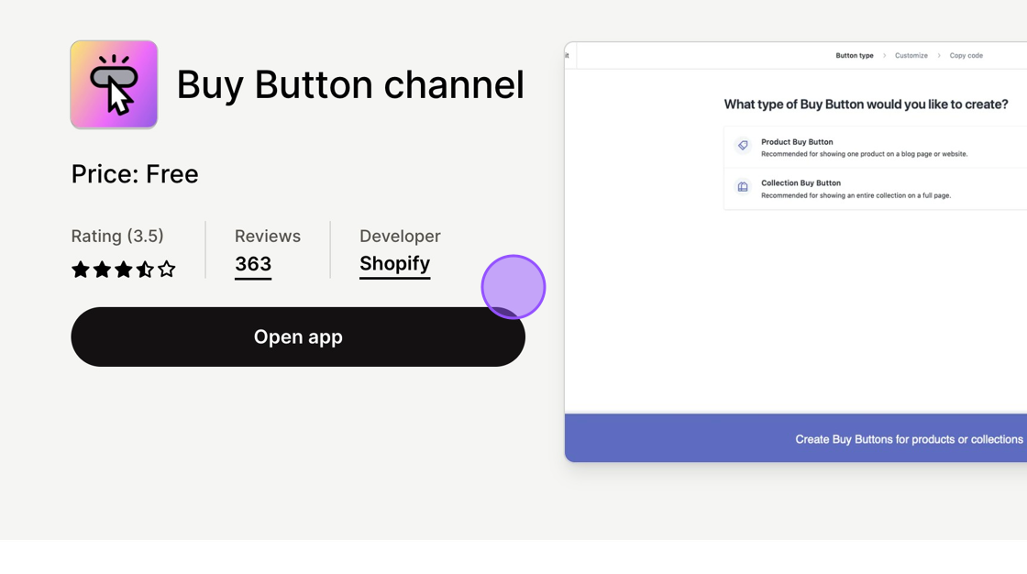
Task: Click the Collection Buy Button icon
Action: pos(743,187)
